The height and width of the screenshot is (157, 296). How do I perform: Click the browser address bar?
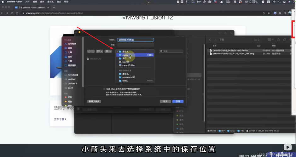(141, 13)
